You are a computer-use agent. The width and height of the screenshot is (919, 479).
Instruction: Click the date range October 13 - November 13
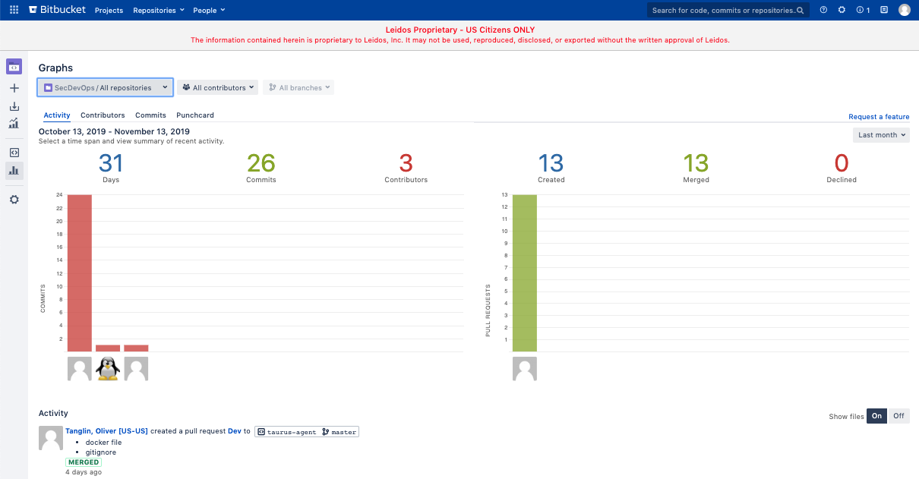[114, 131]
